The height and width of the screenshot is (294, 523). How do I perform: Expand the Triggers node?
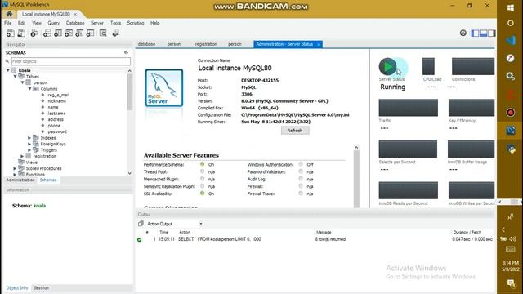(29, 150)
